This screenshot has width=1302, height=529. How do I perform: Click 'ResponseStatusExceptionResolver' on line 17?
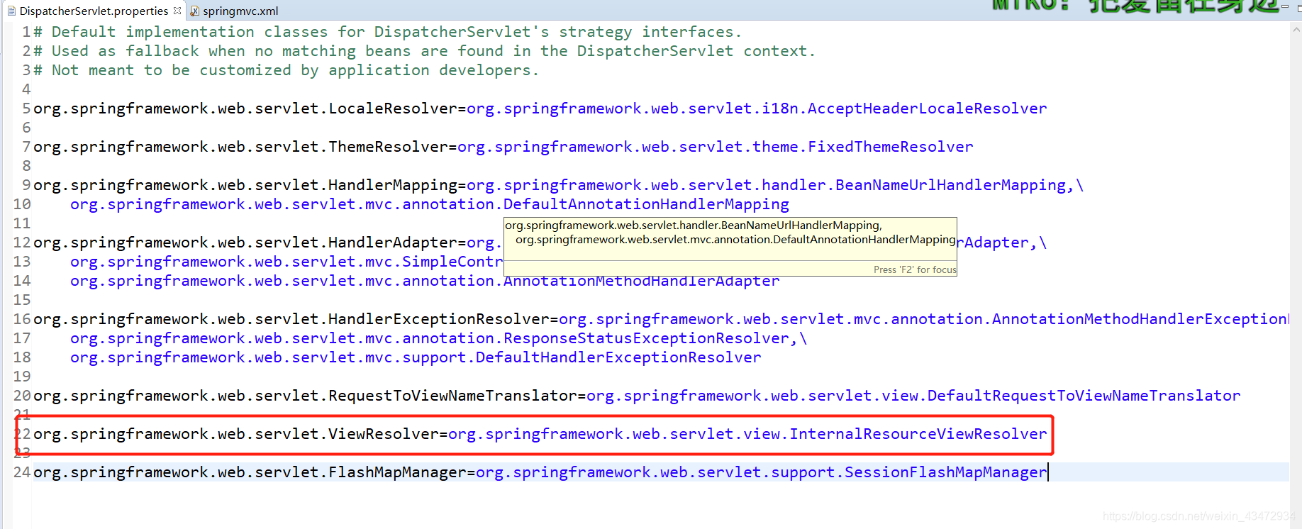(x=646, y=338)
